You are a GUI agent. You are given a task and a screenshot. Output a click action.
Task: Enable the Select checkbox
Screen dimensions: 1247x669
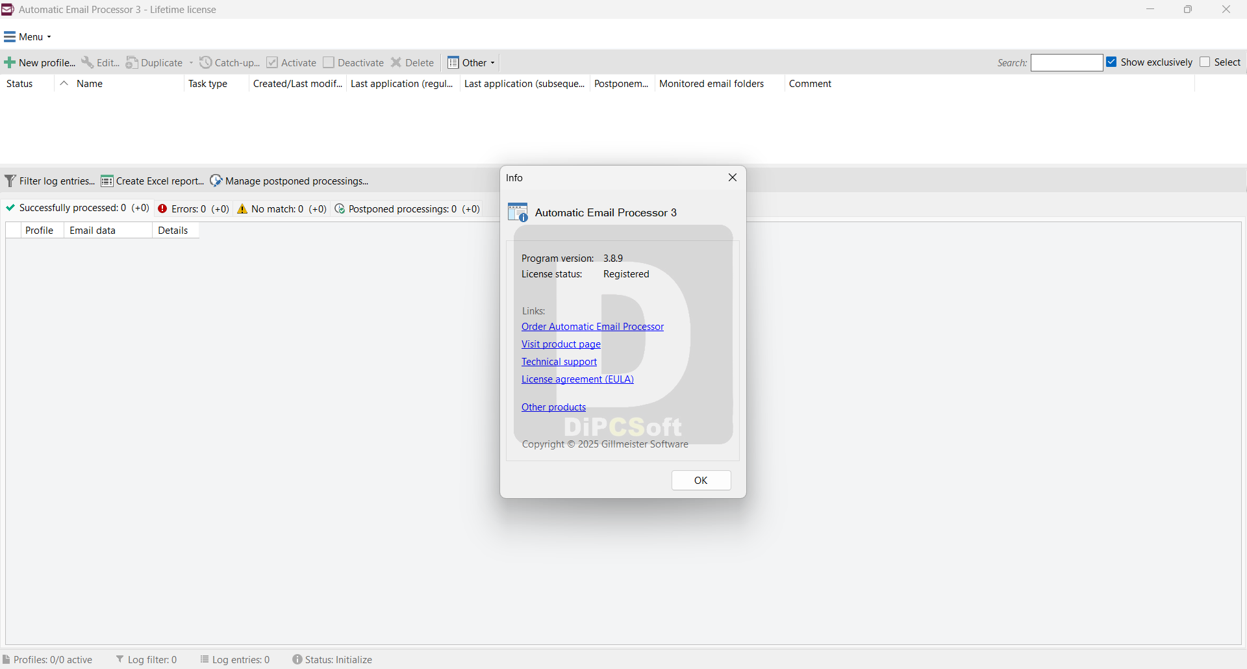[1205, 62]
